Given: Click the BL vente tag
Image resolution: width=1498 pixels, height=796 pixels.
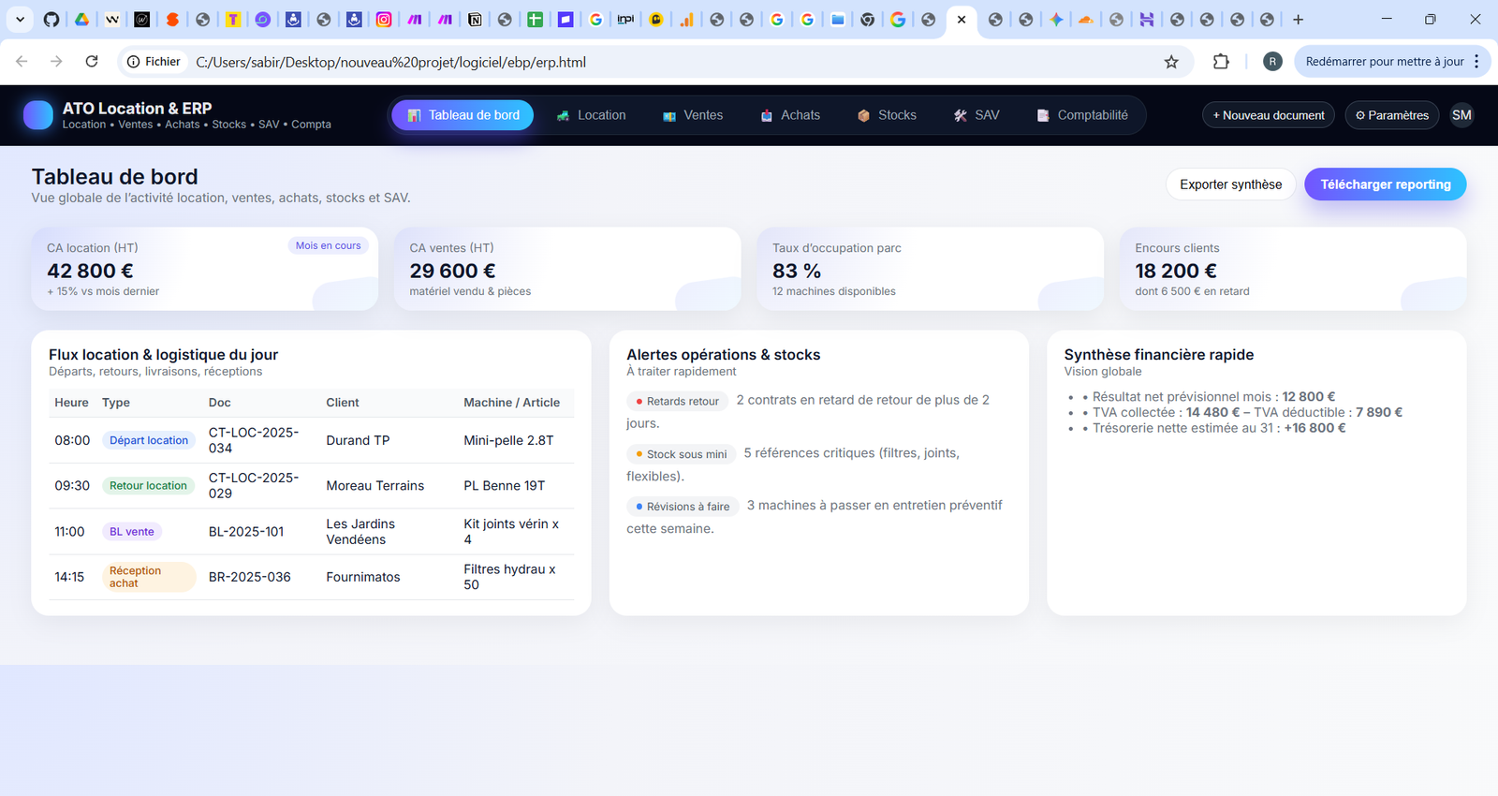Looking at the screenshot, I should [132, 531].
